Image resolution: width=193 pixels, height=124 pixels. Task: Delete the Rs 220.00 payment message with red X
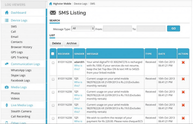coord(183,118)
